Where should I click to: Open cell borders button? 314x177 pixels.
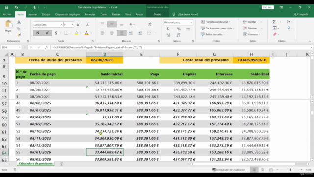click(x=66, y=33)
